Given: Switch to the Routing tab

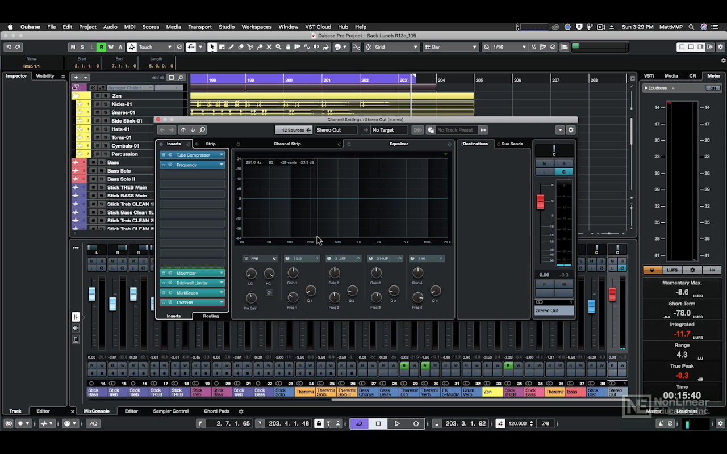Looking at the screenshot, I should [211, 316].
